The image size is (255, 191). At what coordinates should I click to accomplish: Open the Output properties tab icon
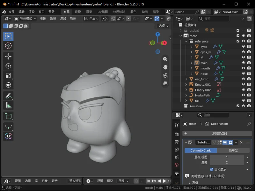(177, 142)
